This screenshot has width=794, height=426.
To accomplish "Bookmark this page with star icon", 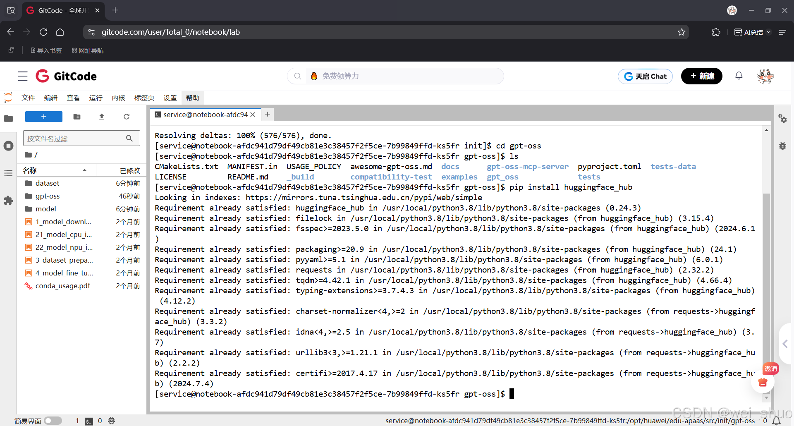I will pyautogui.click(x=682, y=32).
